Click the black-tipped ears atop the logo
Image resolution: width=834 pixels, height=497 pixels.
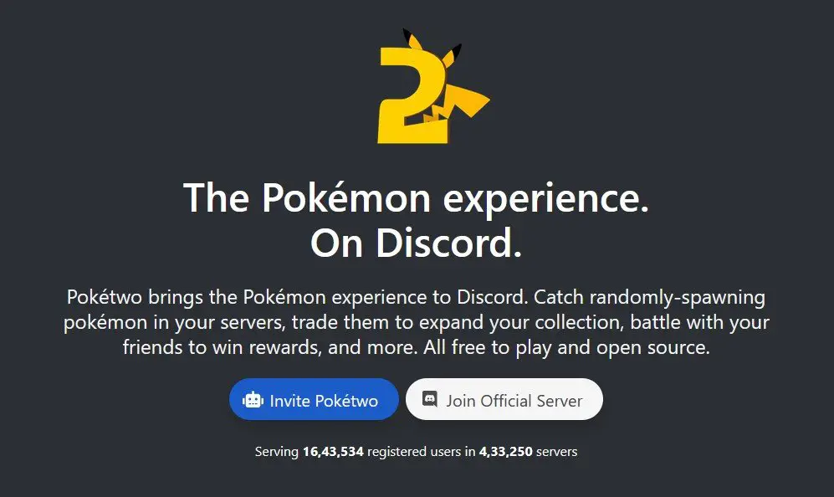[x=432, y=47]
